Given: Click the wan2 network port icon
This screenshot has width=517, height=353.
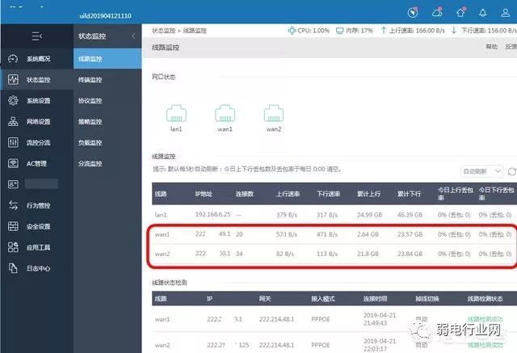Looking at the screenshot, I should tap(274, 113).
